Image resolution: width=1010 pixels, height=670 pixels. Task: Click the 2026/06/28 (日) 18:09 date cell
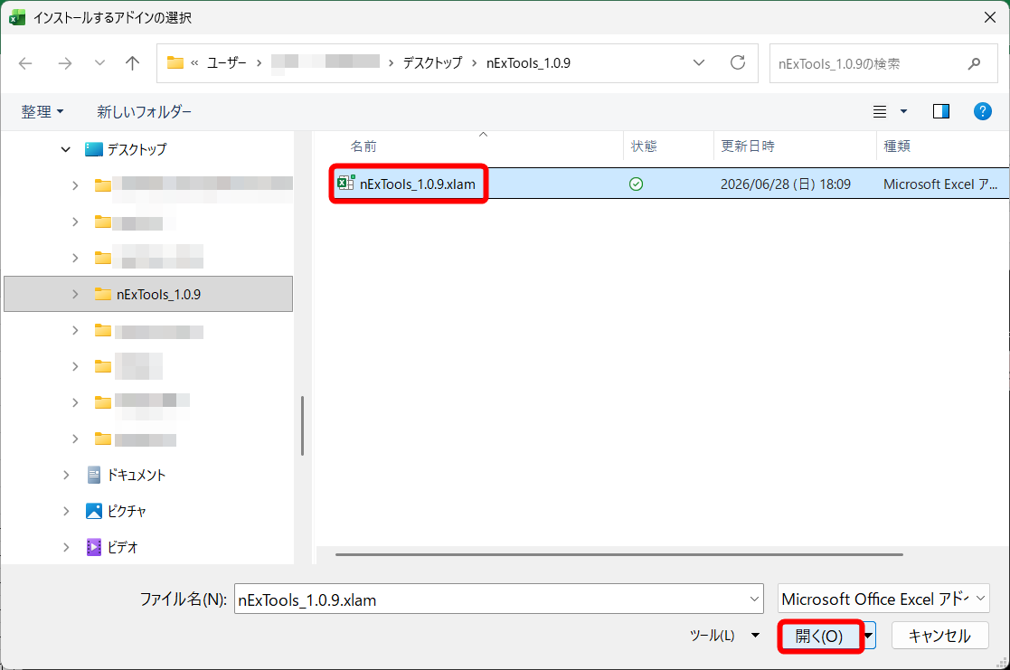[x=785, y=184]
